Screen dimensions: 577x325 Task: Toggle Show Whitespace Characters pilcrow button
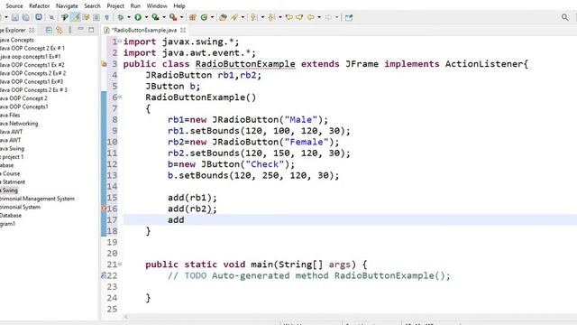[106, 17]
